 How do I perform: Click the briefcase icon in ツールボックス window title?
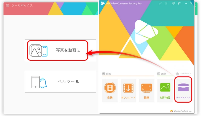point(7,5)
